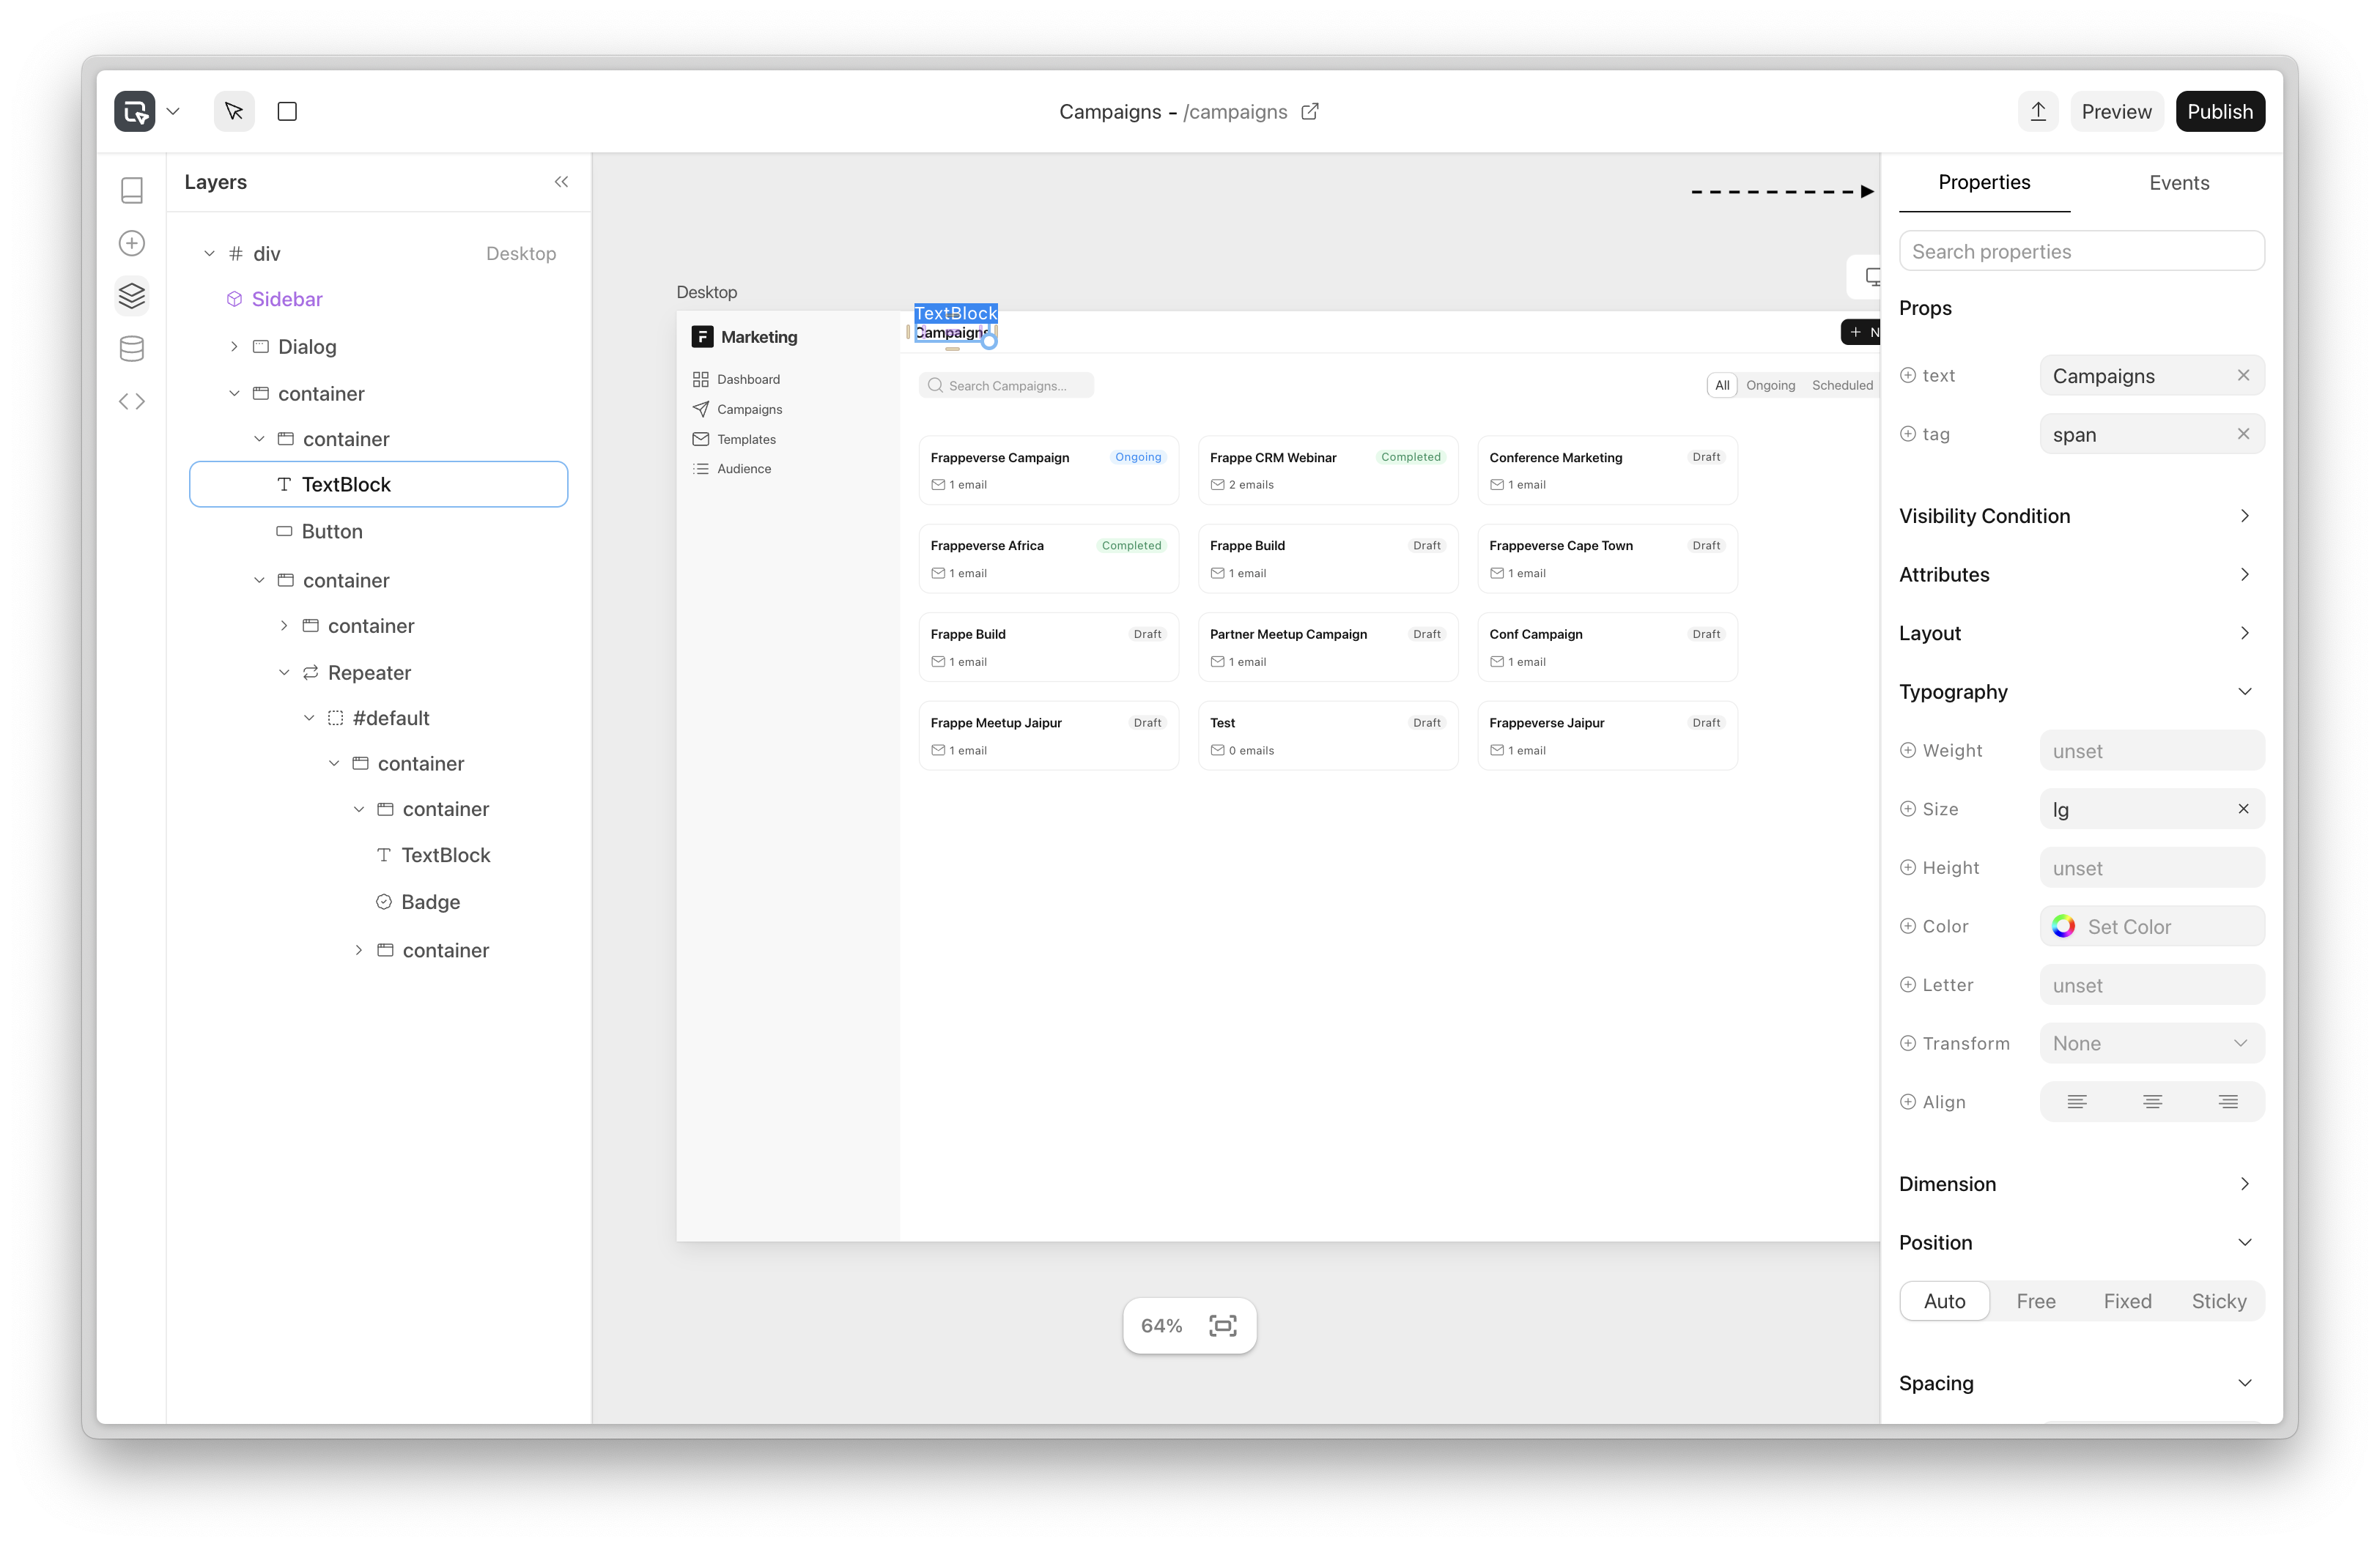Image resolution: width=2380 pixels, height=1547 pixels.
Task: Open the Transform dropdown
Action: (x=2151, y=1043)
